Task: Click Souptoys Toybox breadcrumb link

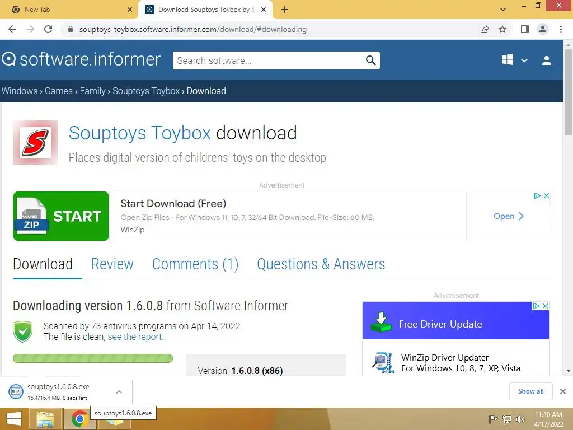Action: point(146,91)
